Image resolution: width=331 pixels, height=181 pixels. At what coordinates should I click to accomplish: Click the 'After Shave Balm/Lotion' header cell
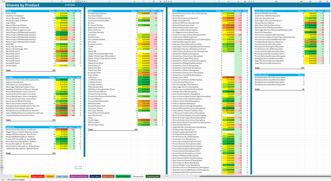pyautogui.click(x=276, y=11)
